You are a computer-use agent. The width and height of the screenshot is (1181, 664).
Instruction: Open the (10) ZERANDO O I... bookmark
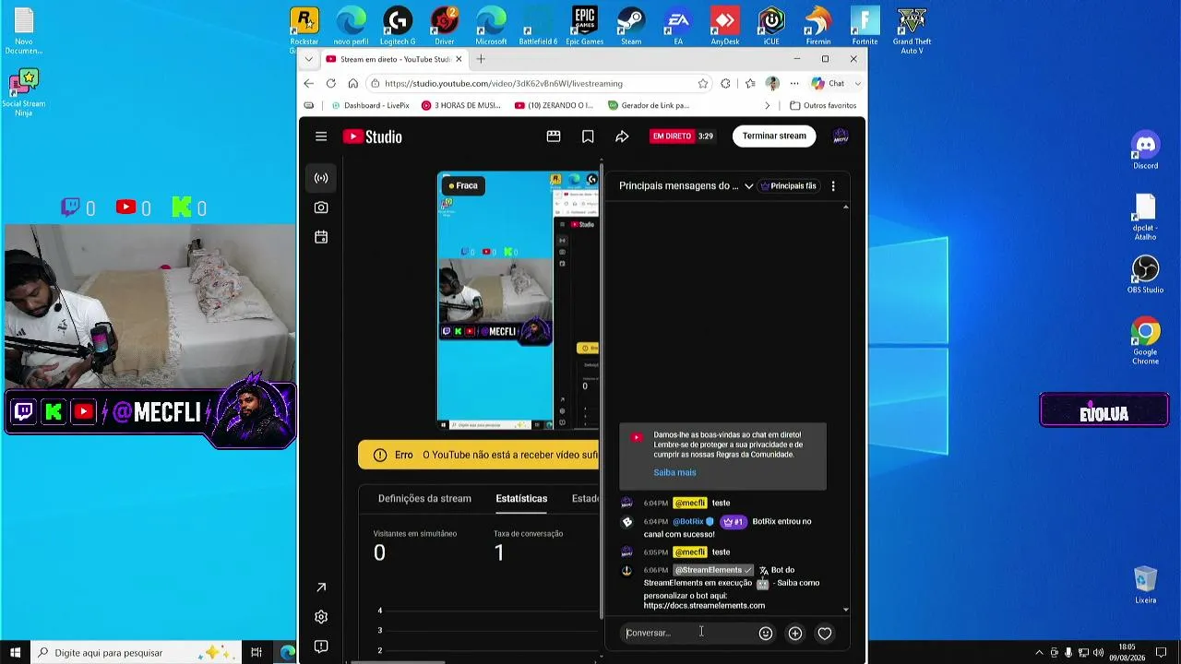(x=554, y=105)
